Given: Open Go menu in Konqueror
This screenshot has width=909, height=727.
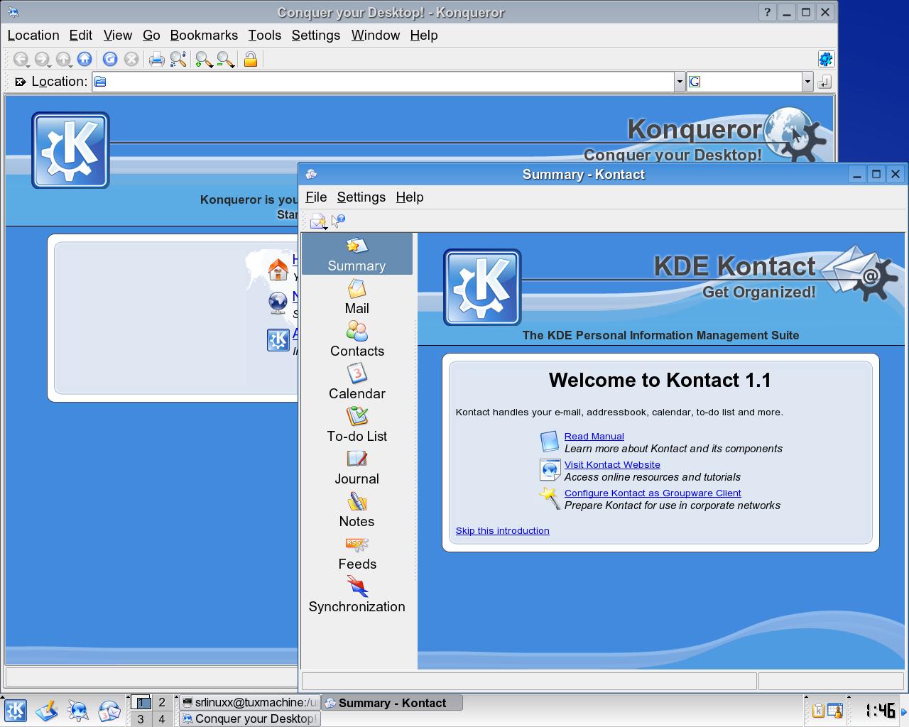Looking at the screenshot, I should point(151,35).
